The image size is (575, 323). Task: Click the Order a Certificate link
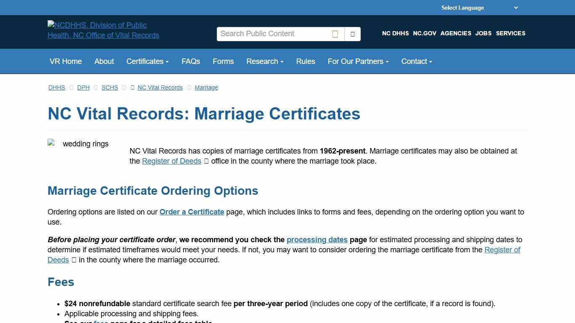[192, 212]
